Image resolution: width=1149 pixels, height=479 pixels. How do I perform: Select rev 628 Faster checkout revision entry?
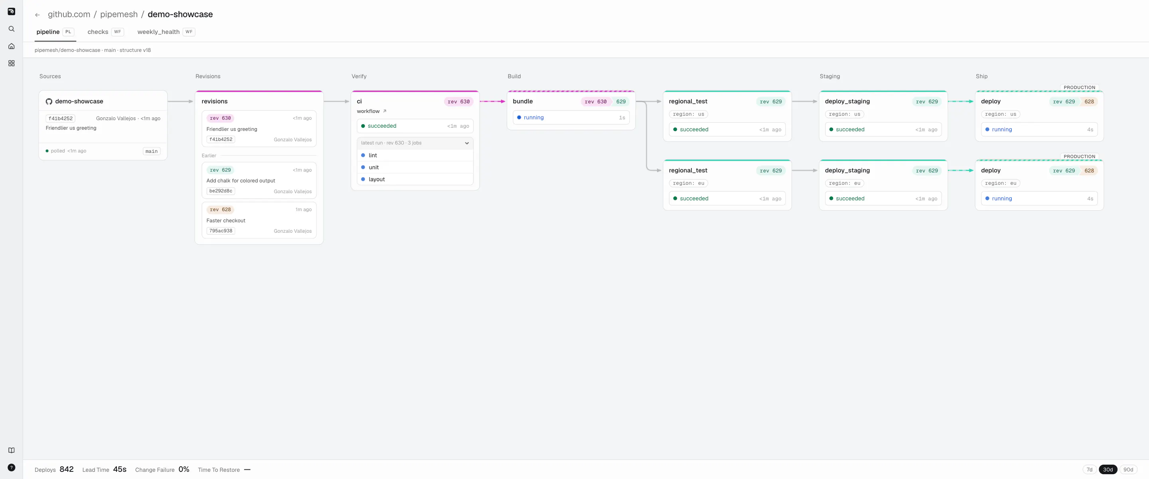click(259, 220)
